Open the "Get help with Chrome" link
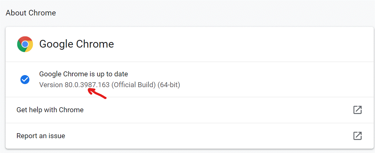The height and width of the screenshot is (153, 375). [50, 110]
